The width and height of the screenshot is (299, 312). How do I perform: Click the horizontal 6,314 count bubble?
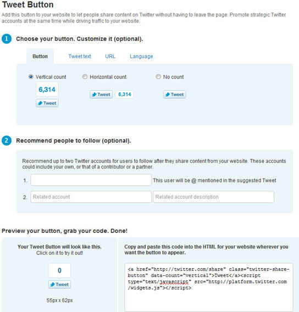coord(125,94)
